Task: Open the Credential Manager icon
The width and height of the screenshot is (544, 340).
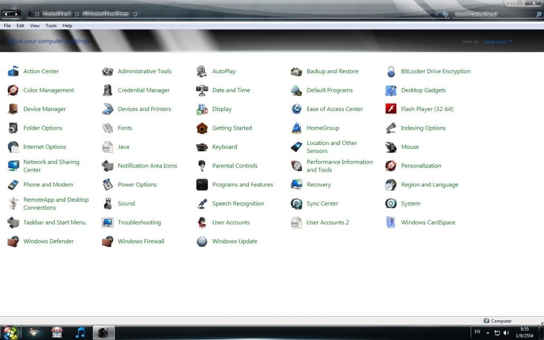Action: 107,90
